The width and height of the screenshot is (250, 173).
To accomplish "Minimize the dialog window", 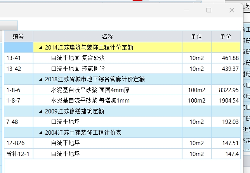I will (x=186, y=10).
